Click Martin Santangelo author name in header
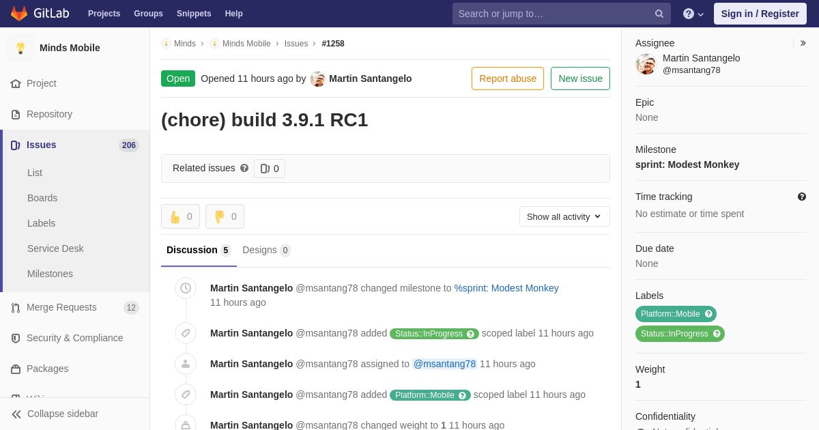Viewport: 819px width, 430px height. pos(371,78)
